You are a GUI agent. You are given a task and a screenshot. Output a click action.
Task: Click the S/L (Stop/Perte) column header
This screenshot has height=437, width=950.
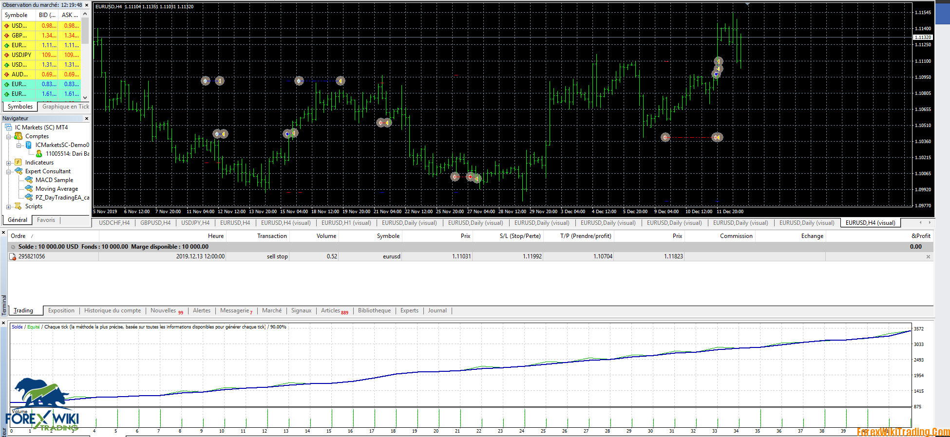pyautogui.click(x=508, y=236)
